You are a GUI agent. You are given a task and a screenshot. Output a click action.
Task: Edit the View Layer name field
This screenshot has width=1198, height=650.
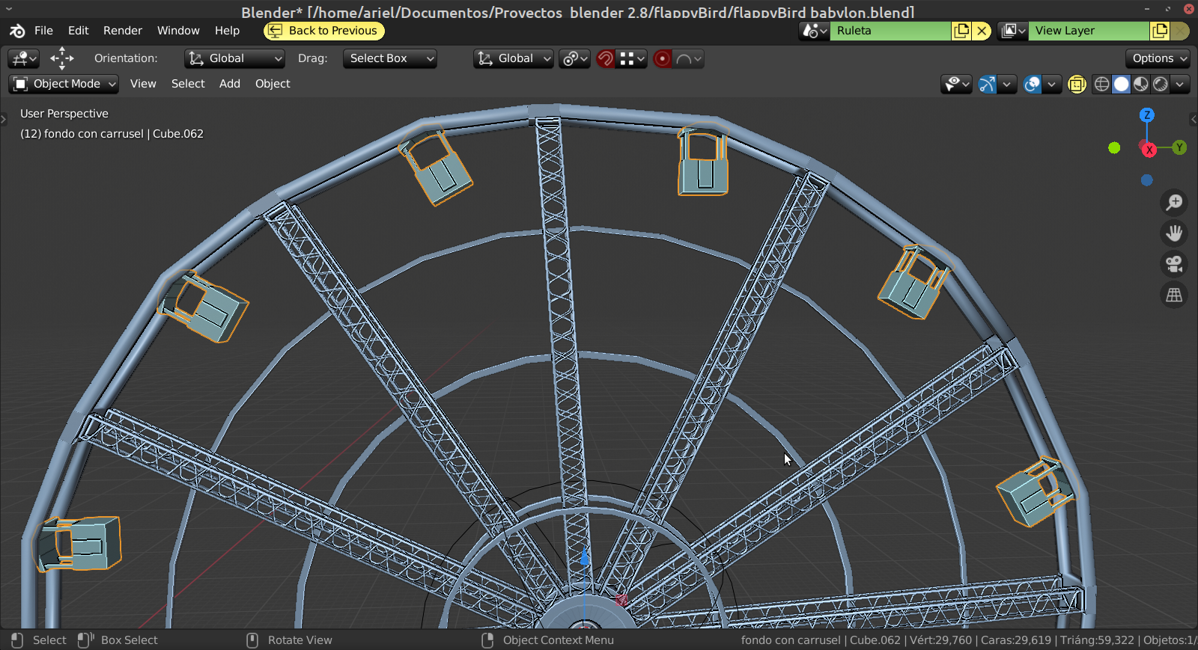[1089, 31]
